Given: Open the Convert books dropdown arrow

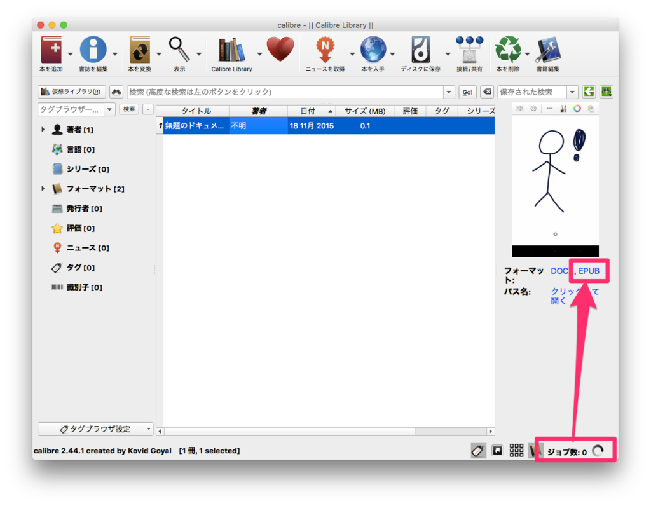Looking at the screenshot, I should point(158,54).
